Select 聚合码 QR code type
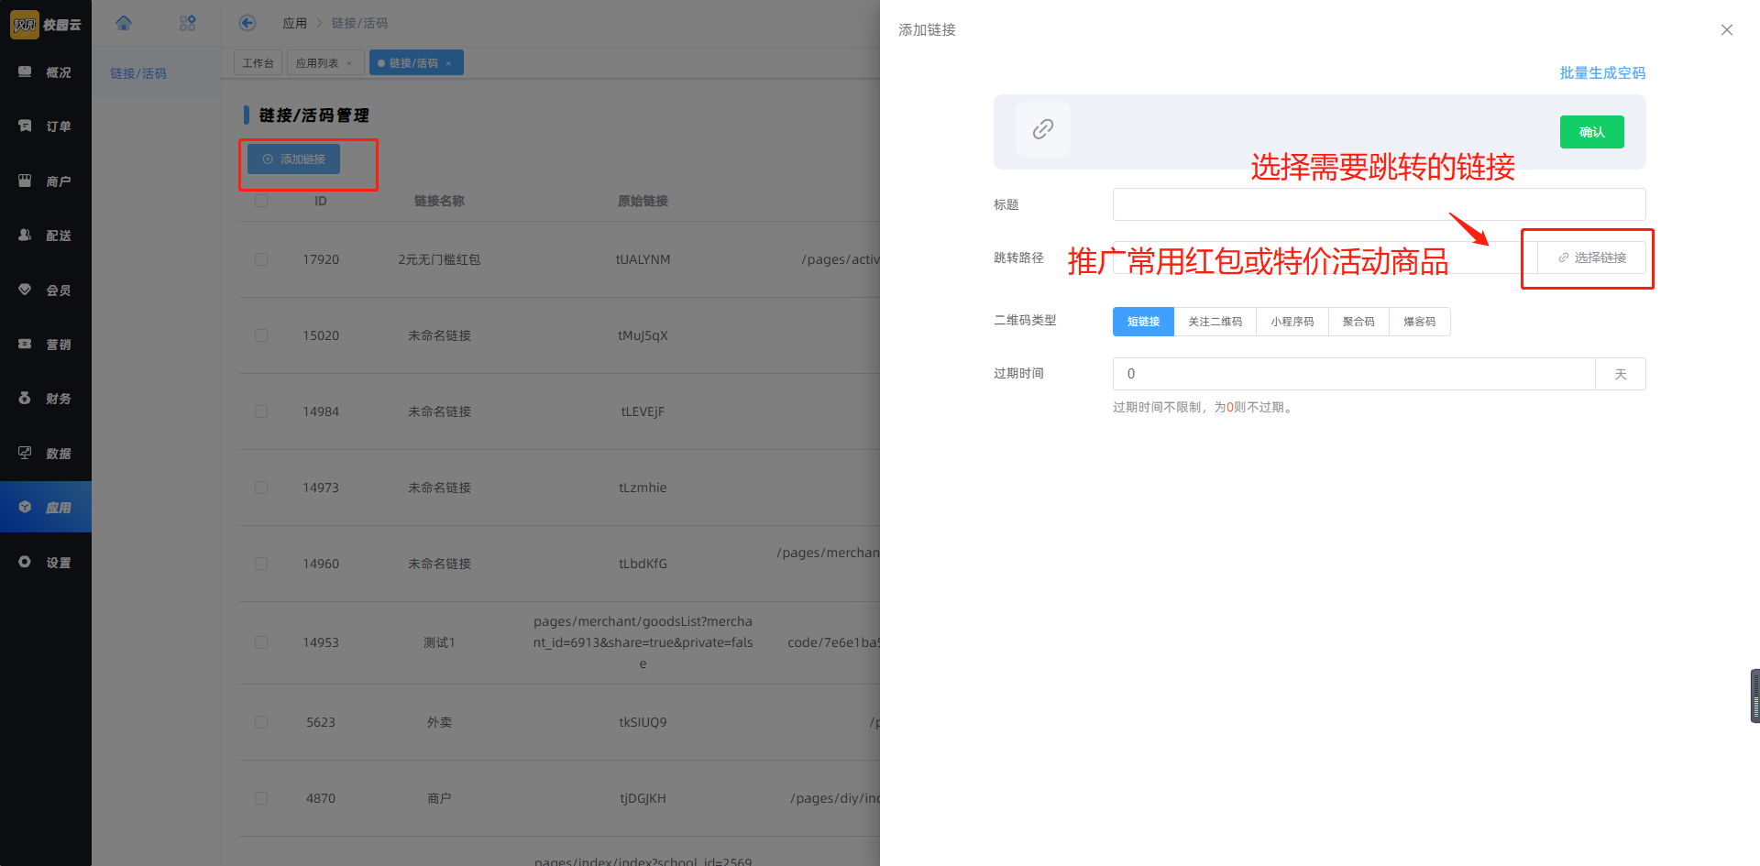 [1358, 322]
